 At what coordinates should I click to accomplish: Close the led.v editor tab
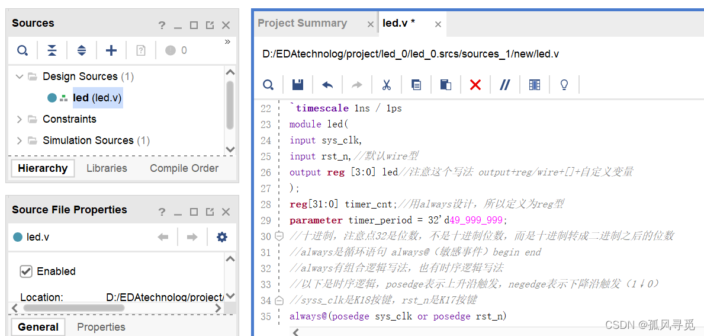[438, 25]
